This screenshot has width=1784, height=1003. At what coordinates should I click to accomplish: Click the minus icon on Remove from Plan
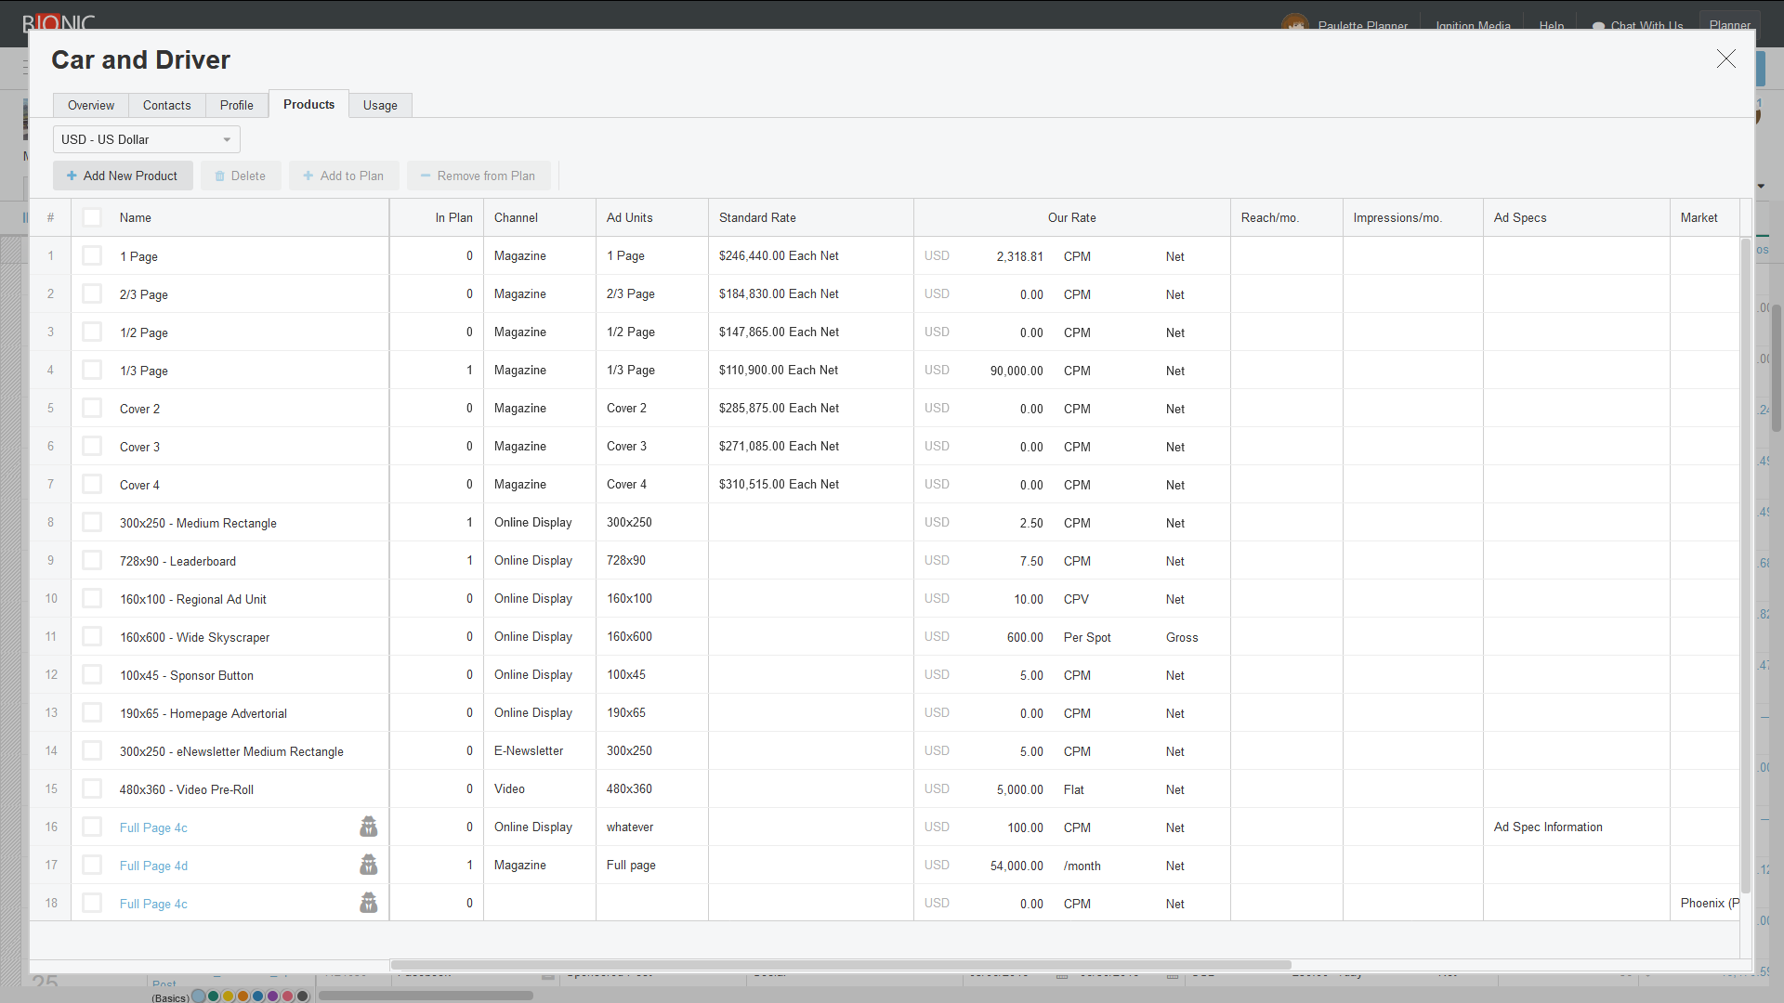coord(426,176)
